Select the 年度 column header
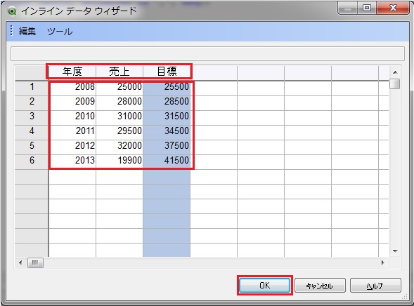The image size is (414, 306). 72,72
